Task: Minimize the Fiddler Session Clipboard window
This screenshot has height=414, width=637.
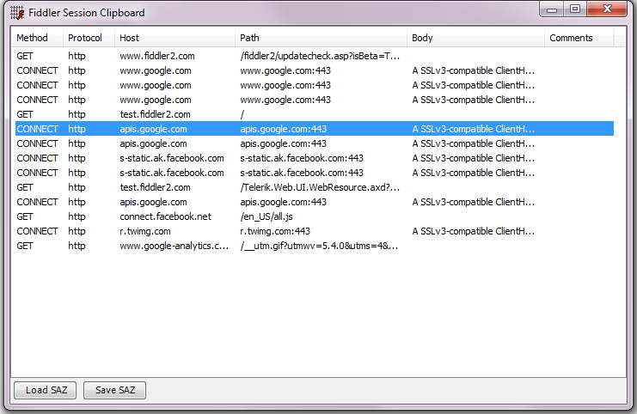Action: click(552, 9)
